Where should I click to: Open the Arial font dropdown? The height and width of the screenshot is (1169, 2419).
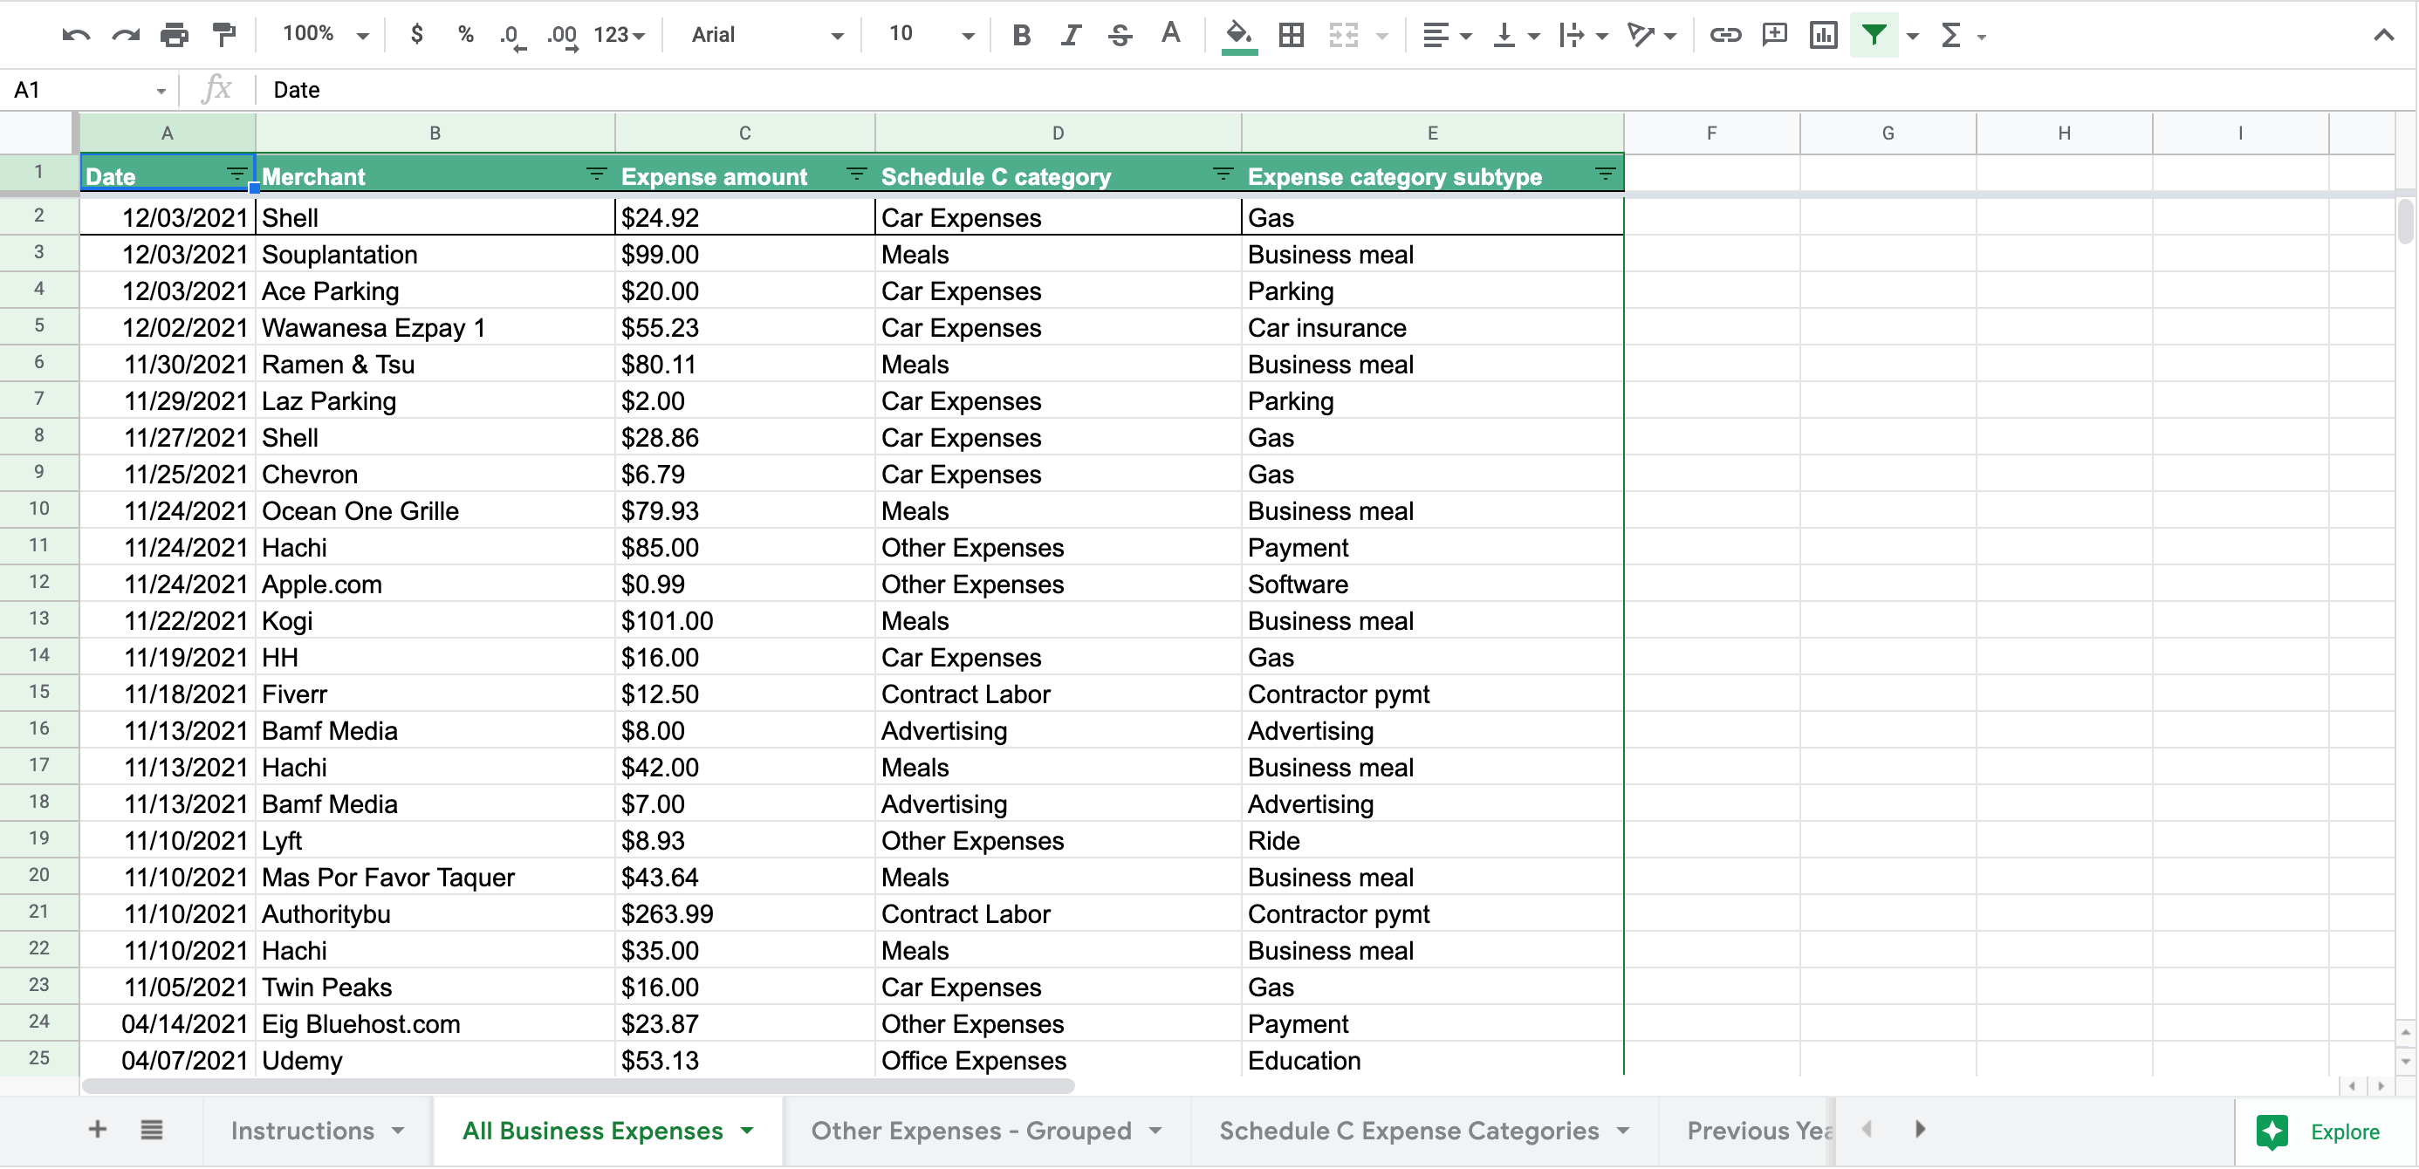click(766, 36)
